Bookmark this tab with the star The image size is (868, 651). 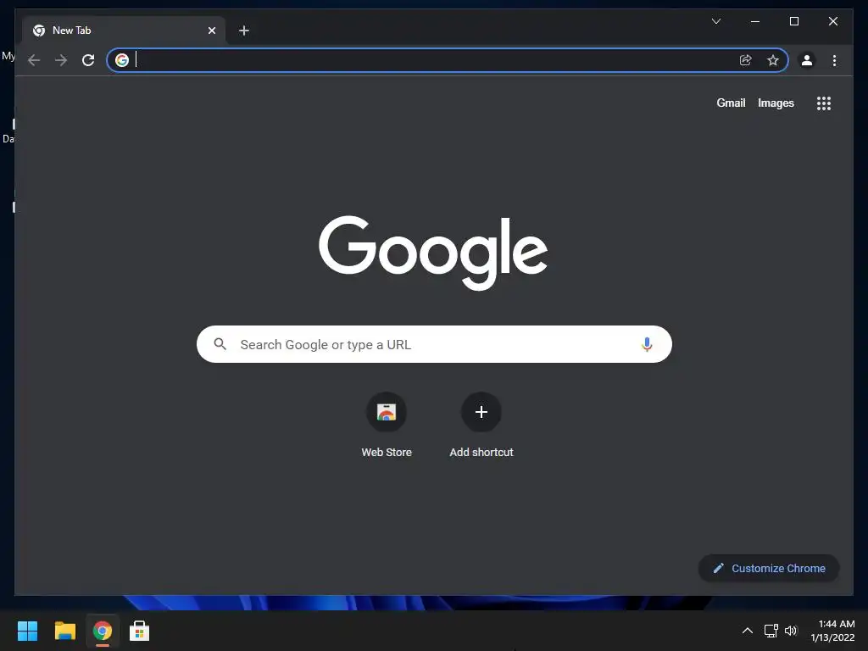click(773, 60)
